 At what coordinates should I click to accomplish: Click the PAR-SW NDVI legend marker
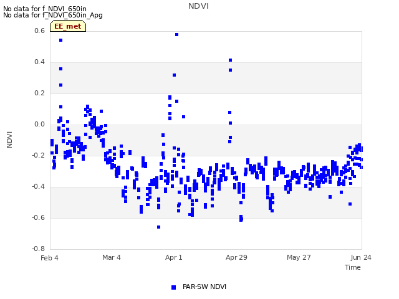tap(173, 287)
